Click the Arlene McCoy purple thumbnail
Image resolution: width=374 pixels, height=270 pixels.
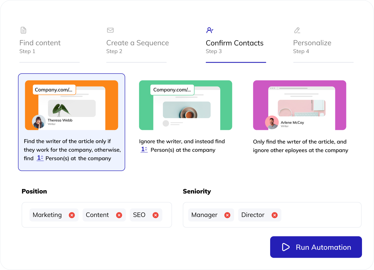click(300, 105)
